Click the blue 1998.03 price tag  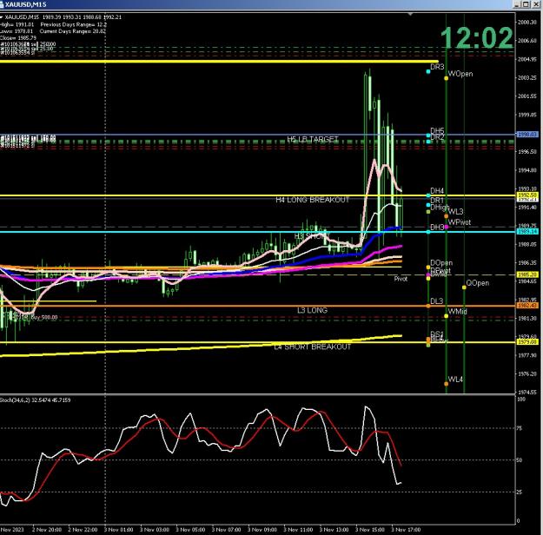527,134
